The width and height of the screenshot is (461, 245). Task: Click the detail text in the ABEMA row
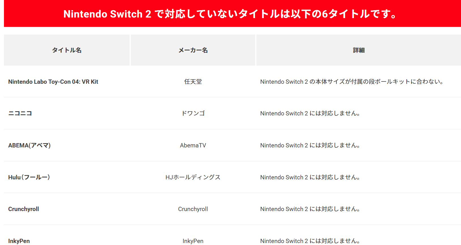310,145
